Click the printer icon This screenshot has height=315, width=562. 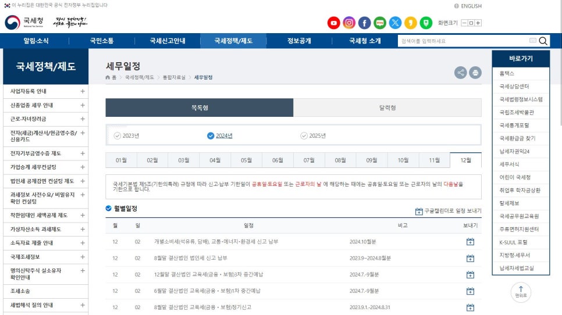[475, 73]
